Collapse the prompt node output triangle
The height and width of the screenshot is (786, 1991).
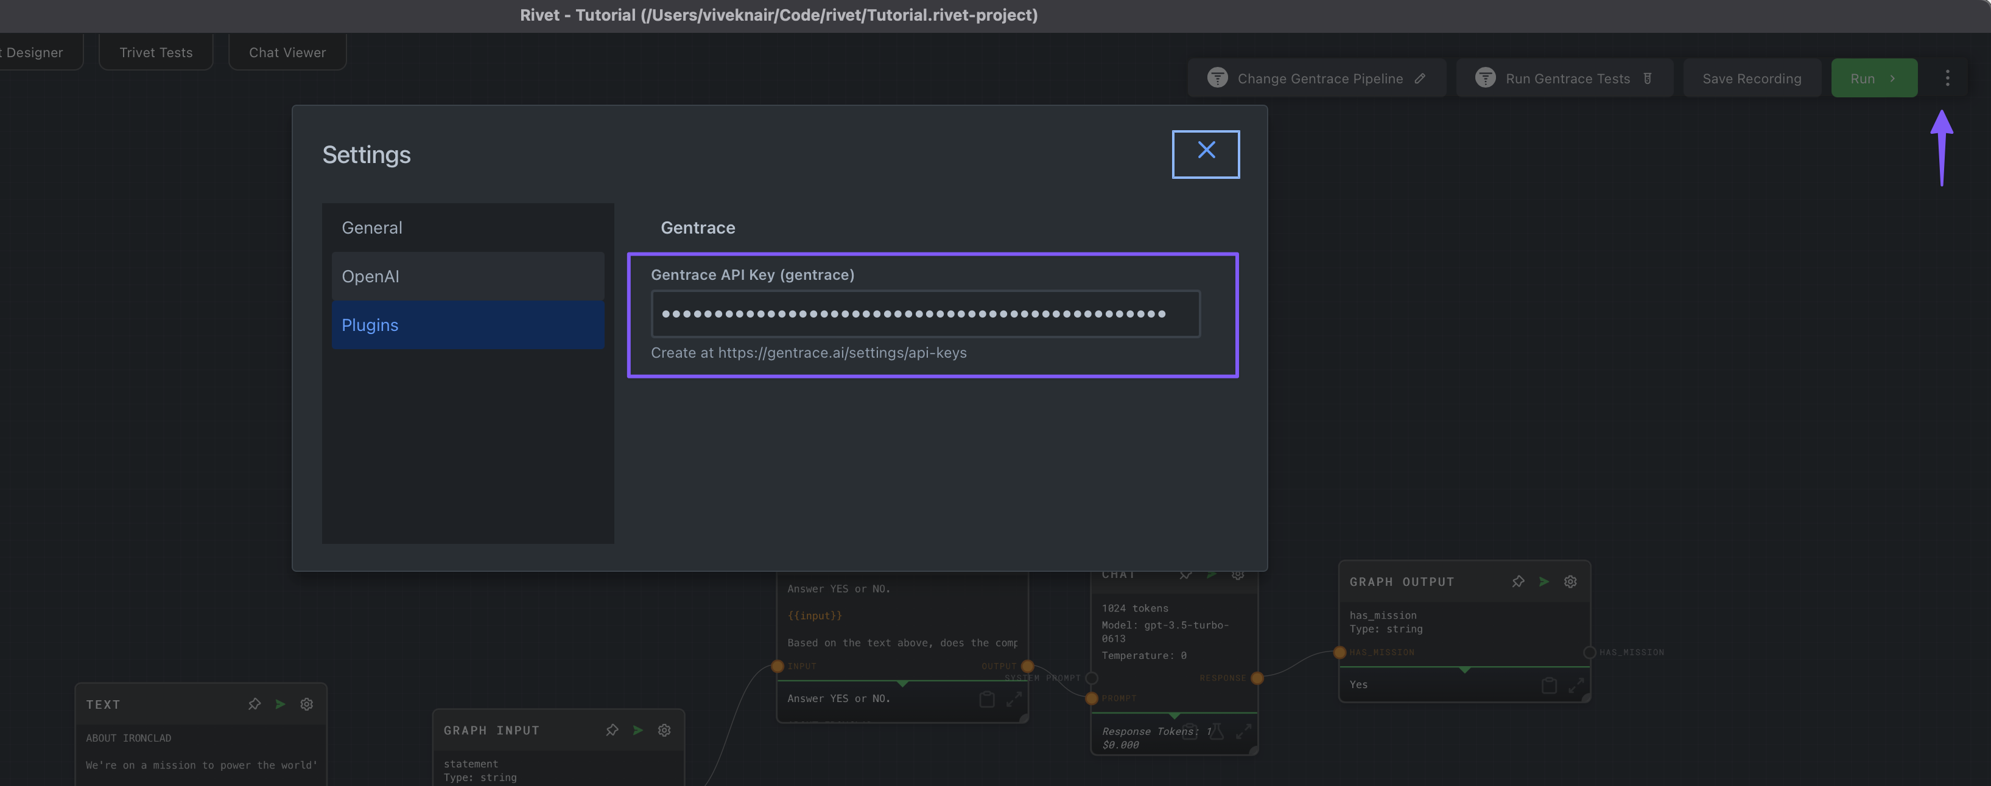pyautogui.click(x=902, y=683)
